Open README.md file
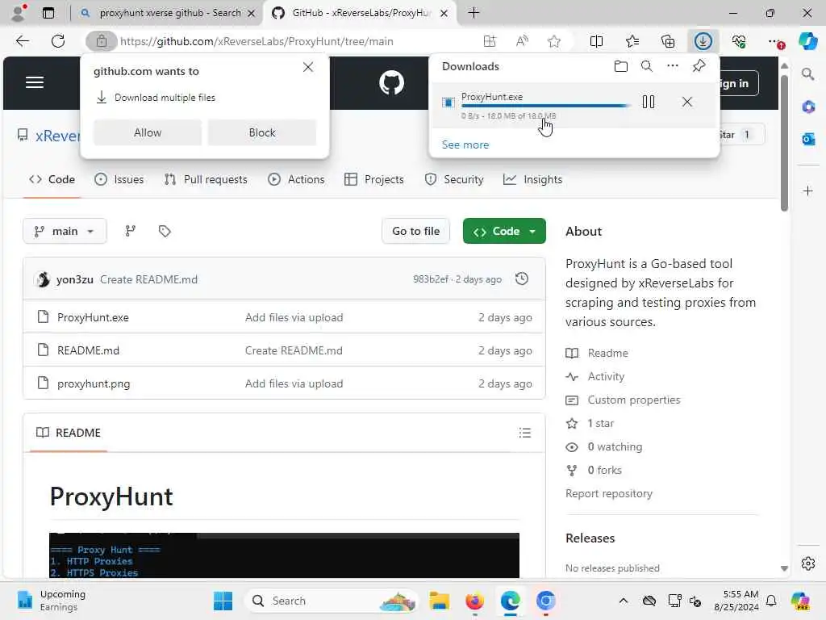Image resolution: width=826 pixels, height=620 pixels. coord(88,350)
